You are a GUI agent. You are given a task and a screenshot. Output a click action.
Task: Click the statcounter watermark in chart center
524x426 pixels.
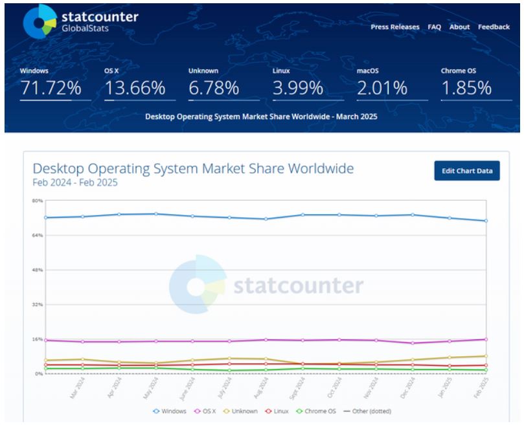coord(266,286)
